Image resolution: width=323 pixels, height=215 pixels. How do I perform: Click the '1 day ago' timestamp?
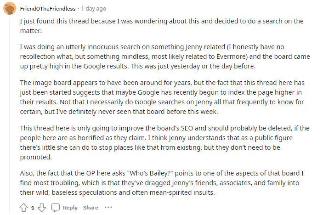point(93,9)
